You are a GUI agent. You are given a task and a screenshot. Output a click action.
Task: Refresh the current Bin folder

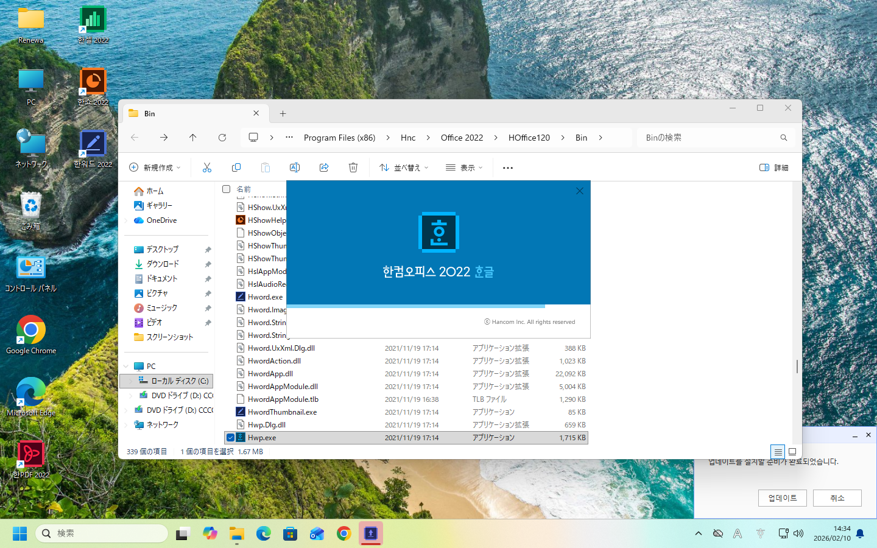pyautogui.click(x=222, y=138)
